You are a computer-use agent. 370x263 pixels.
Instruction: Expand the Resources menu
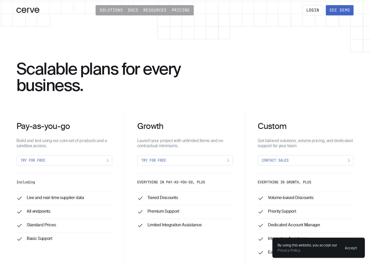pos(155,10)
